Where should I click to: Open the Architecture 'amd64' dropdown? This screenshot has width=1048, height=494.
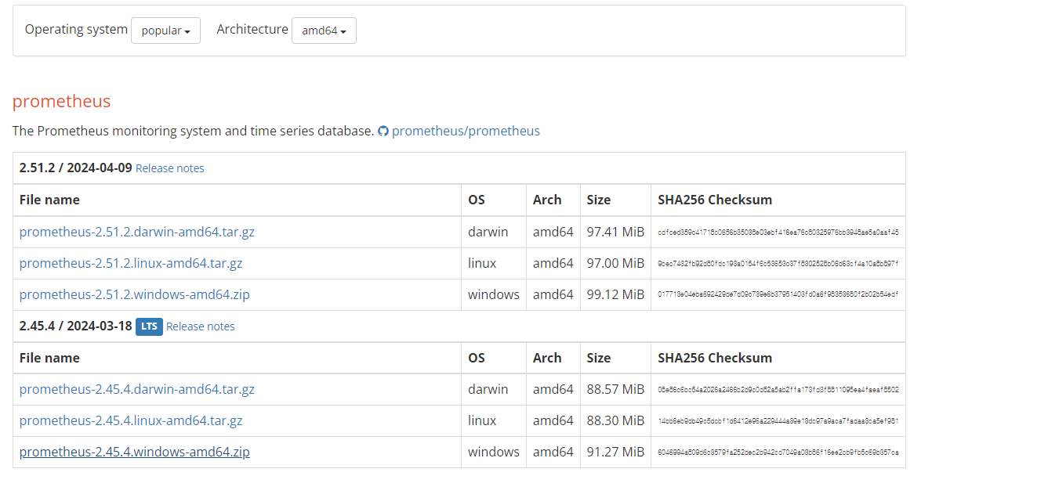pyautogui.click(x=324, y=31)
